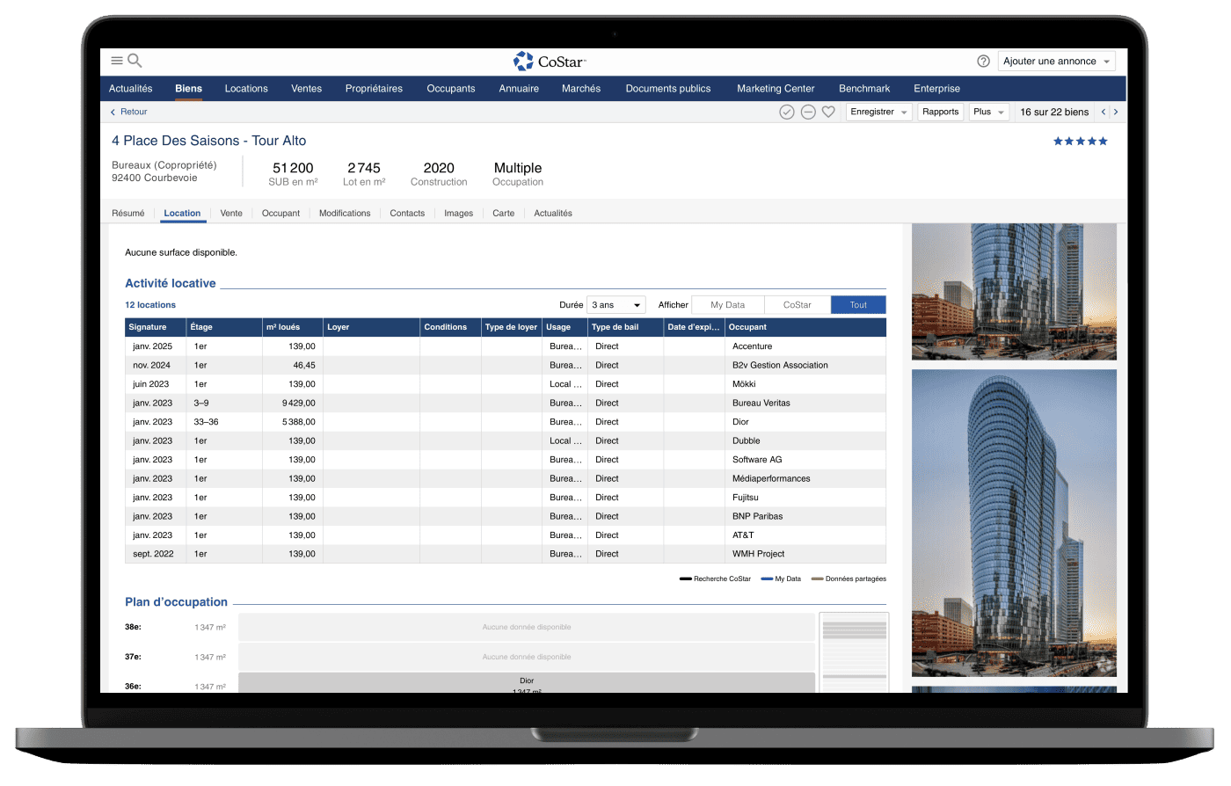Open the help question mark icon
Screen dimensions: 1231x786
(983, 61)
